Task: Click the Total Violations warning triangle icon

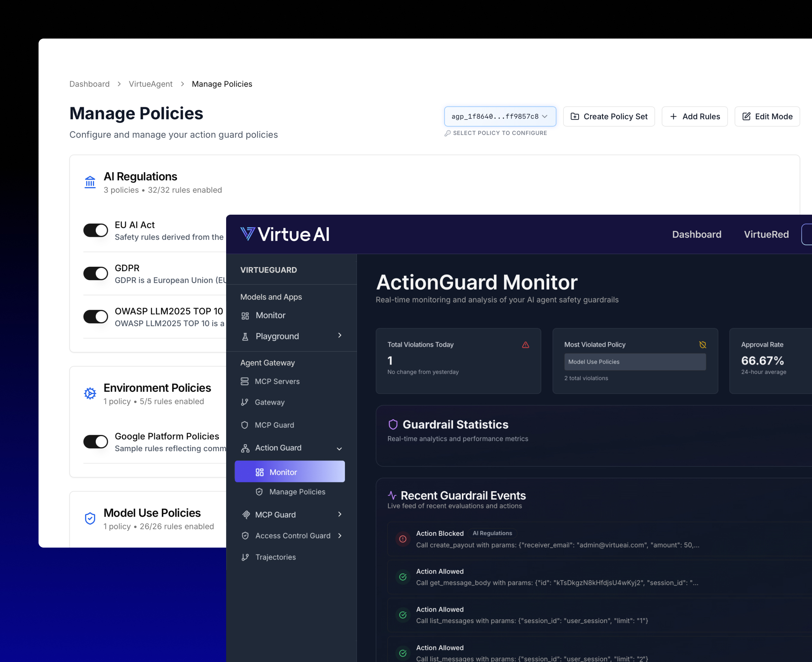Action: coord(525,345)
